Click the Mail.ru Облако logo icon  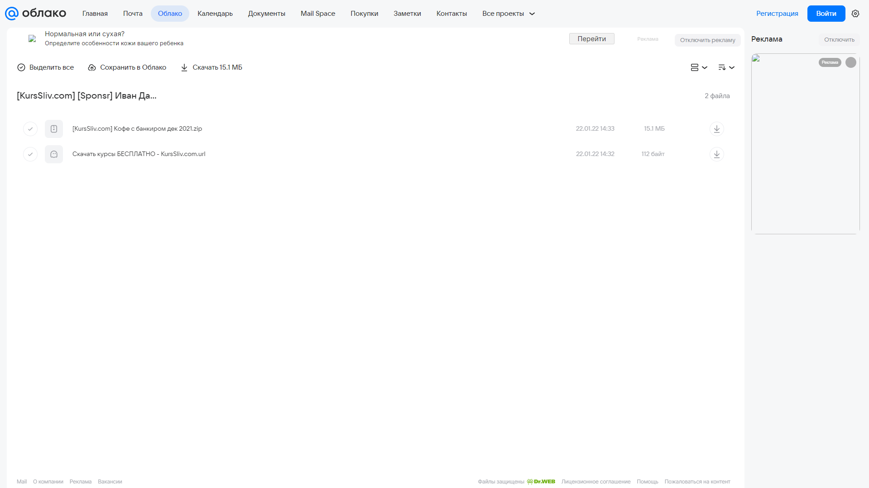click(12, 14)
